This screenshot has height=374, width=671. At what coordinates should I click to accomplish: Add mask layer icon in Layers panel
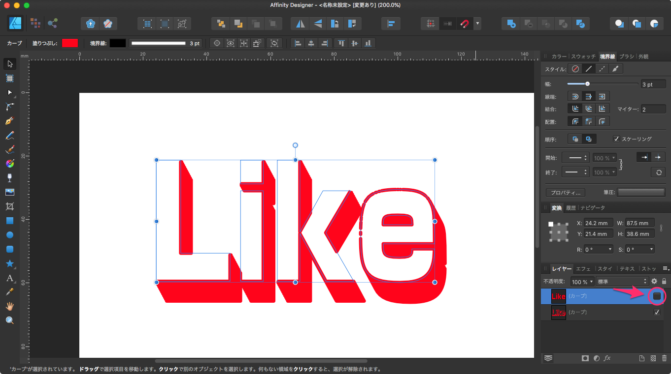click(585, 358)
